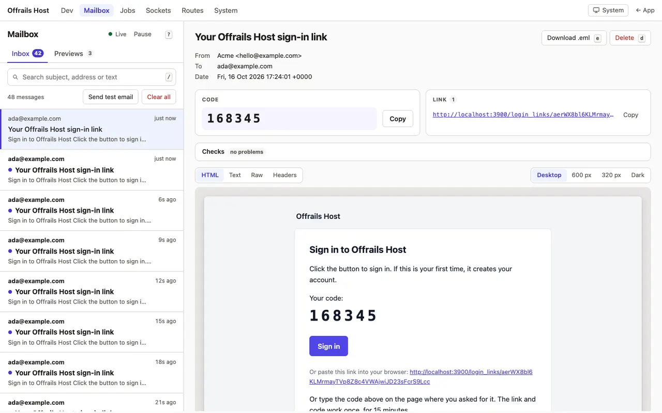The height and width of the screenshot is (413, 662).
Task: Click the Offrails Host brand title
Action: click(x=28, y=10)
